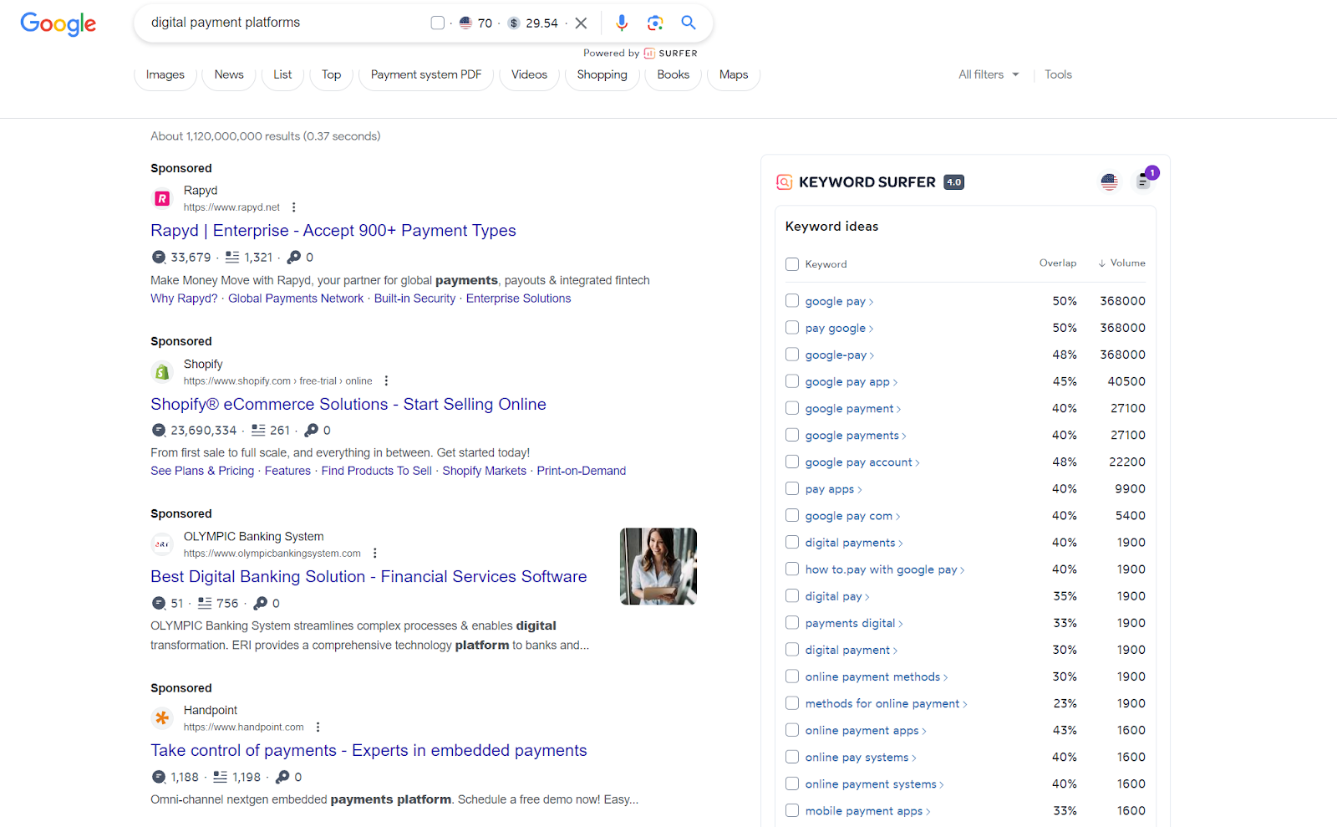Switch to the Images tab
The image size is (1337, 827).
click(x=165, y=74)
